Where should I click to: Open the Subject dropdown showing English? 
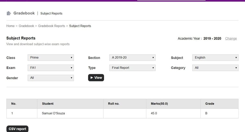point(215,58)
